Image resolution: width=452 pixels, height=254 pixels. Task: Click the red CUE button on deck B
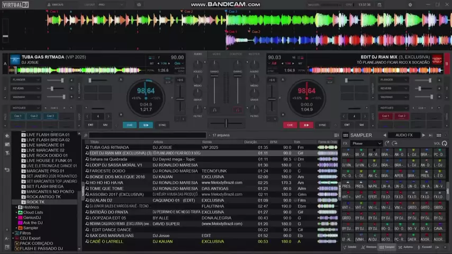pos(290,125)
